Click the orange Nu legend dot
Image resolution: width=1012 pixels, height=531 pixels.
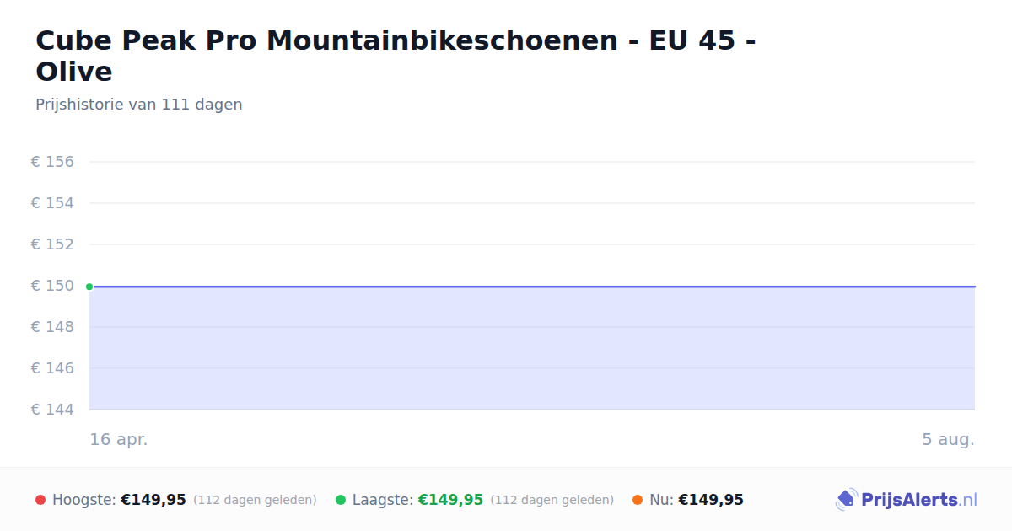click(638, 500)
